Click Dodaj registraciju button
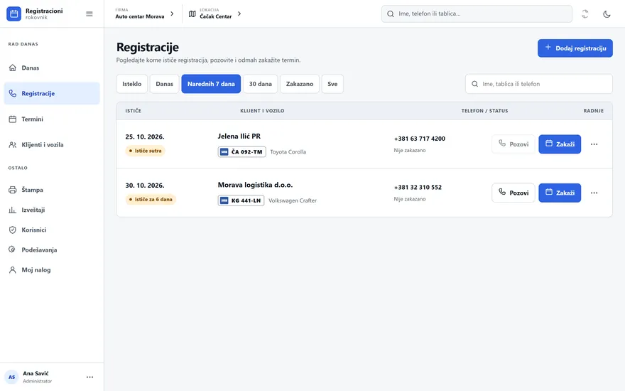 click(x=575, y=48)
